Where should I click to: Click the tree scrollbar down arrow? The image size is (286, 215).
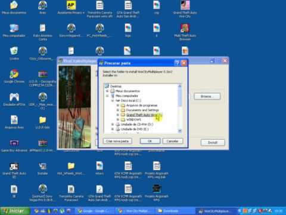point(180,131)
